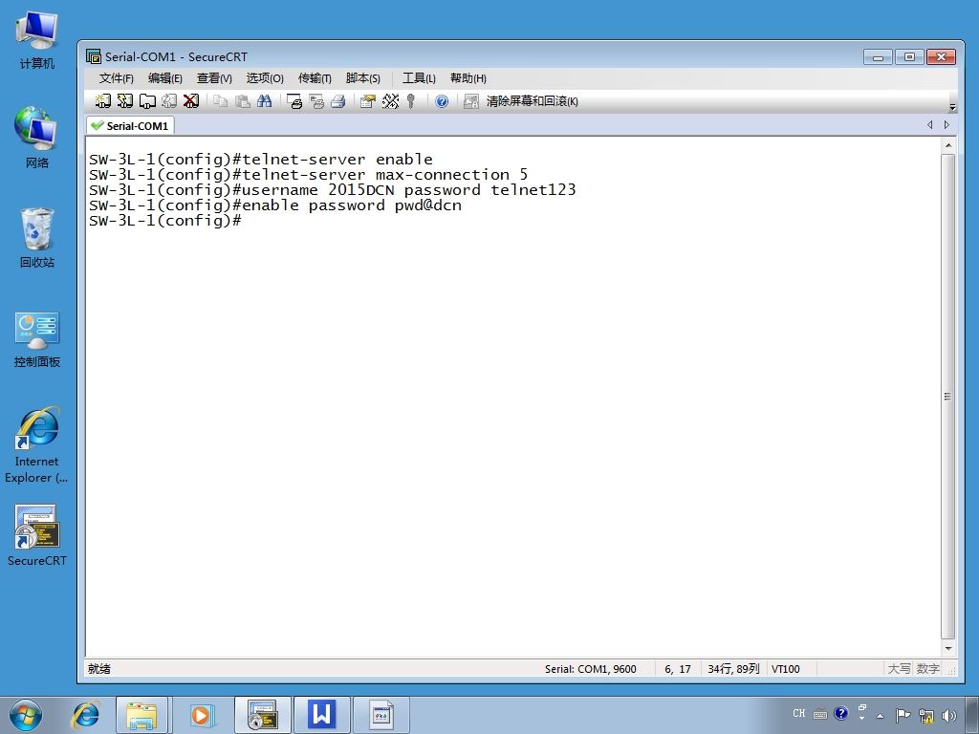Open the 帮助(H) menu
Screen dimensions: 979x734
[468, 78]
